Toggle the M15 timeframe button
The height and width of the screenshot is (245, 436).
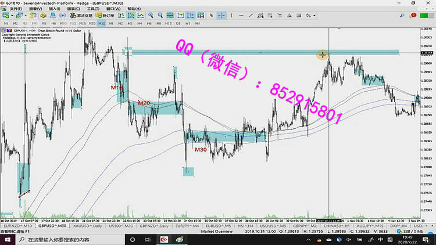pos(83,23)
